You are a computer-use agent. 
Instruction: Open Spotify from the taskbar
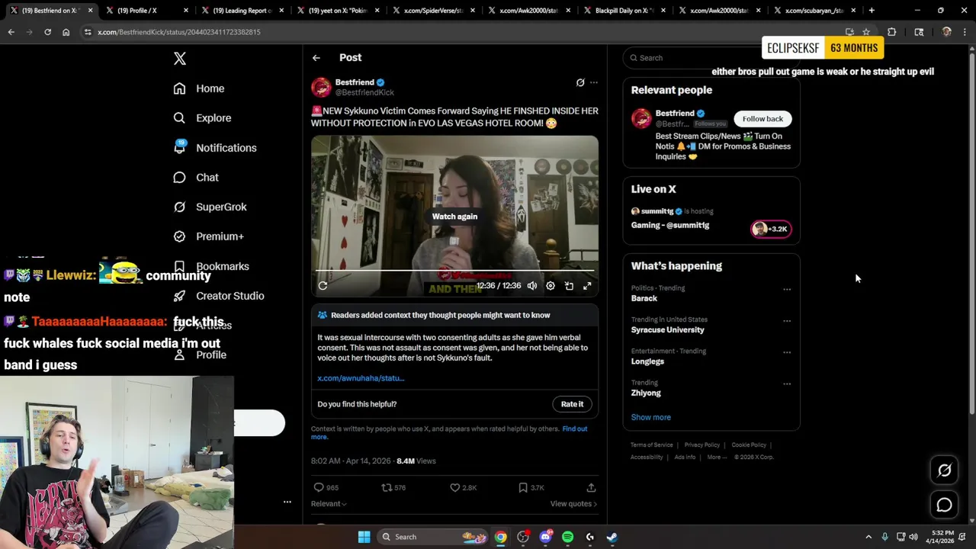(x=567, y=537)
